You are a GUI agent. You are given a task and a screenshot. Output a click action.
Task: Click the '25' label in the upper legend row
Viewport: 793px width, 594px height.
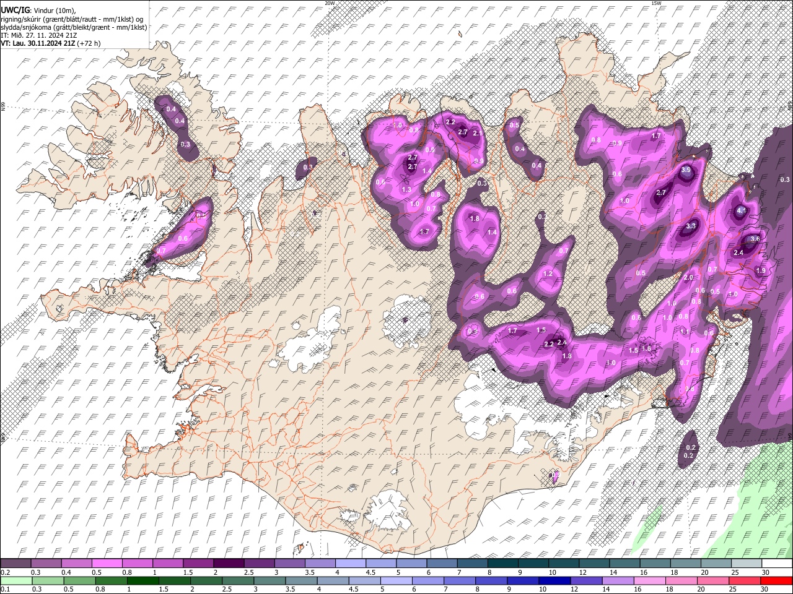(x=734, y=572)
